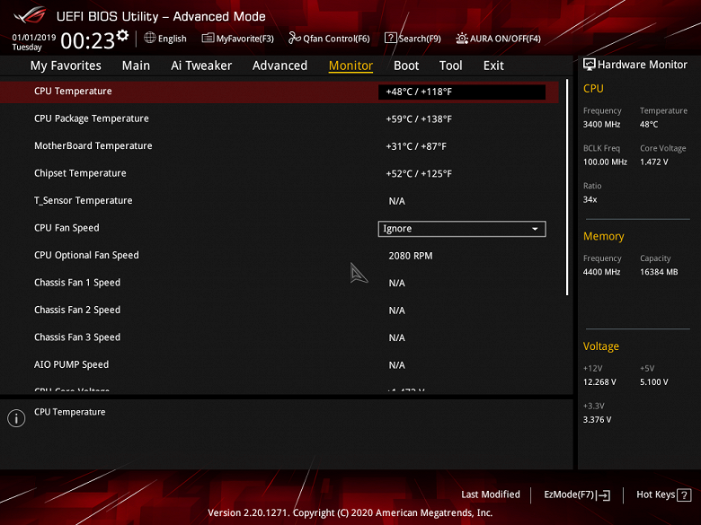The width and height of the screenshot is (701, 525).
Task: Click the Hardware Monitor Memory heading
Action: (x=603, y=236)
